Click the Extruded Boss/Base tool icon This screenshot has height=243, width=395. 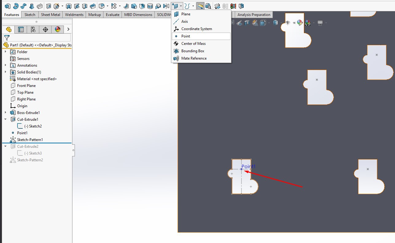click(x=7, y=6)
